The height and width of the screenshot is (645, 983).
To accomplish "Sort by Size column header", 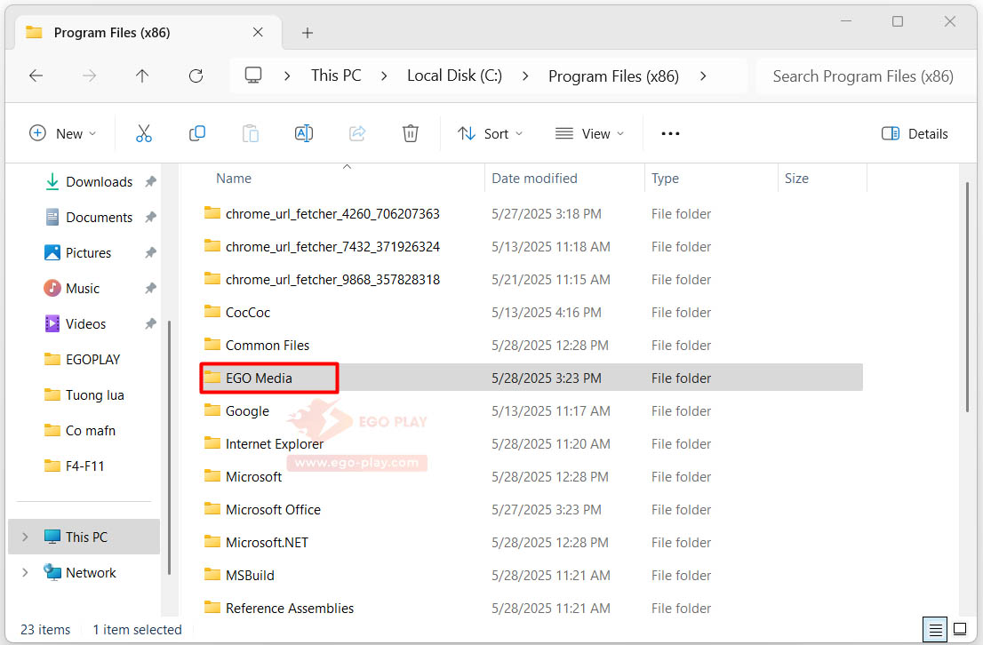I will [x=797, y=179].
